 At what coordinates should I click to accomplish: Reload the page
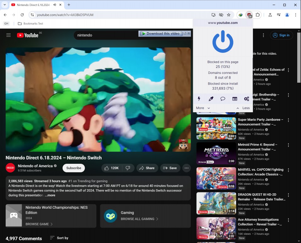(22, 15)
